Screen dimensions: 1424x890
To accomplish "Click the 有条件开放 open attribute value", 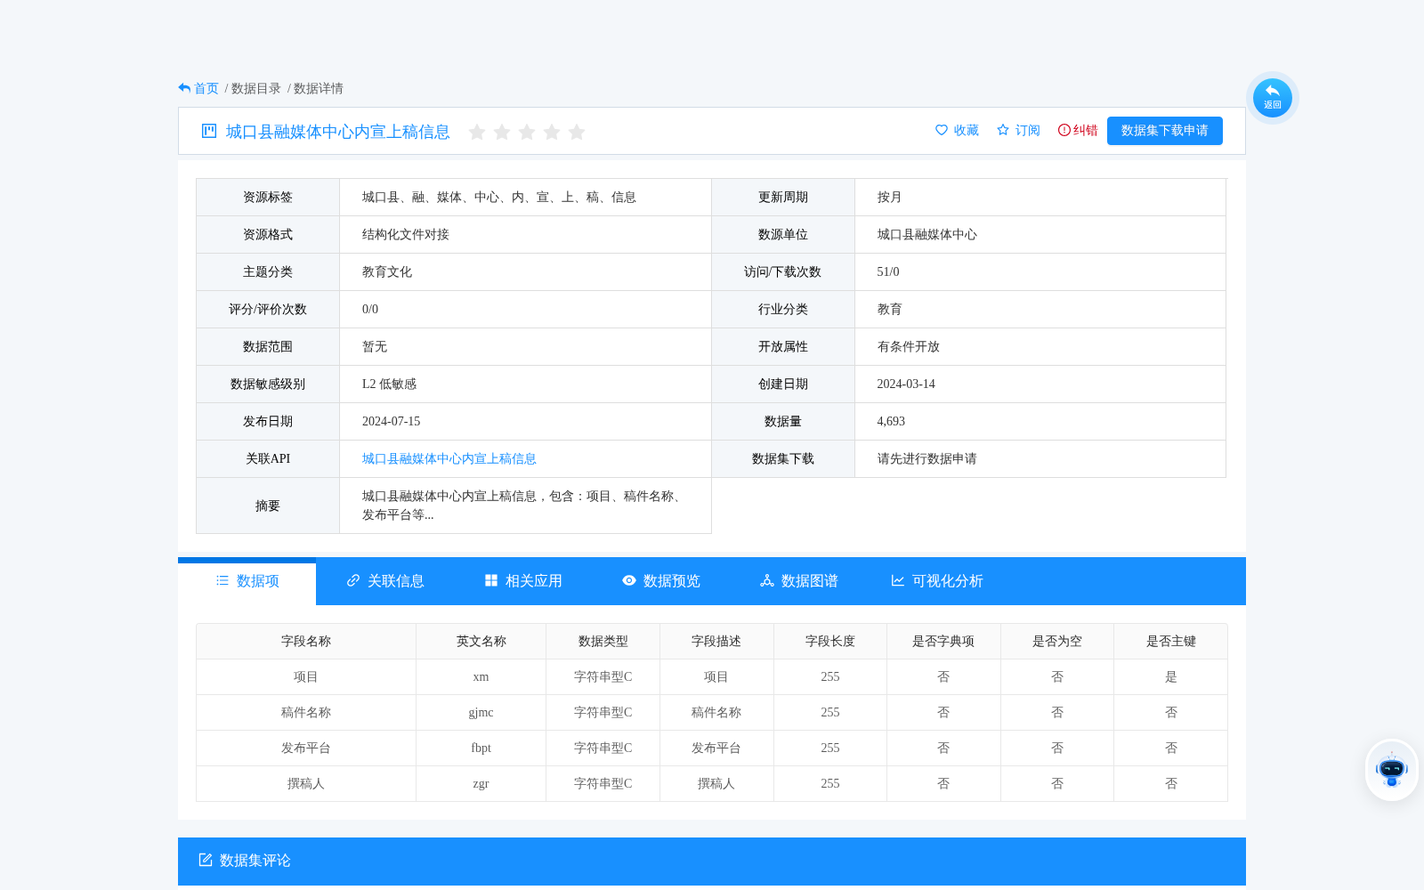I will [x=909, y=347].
